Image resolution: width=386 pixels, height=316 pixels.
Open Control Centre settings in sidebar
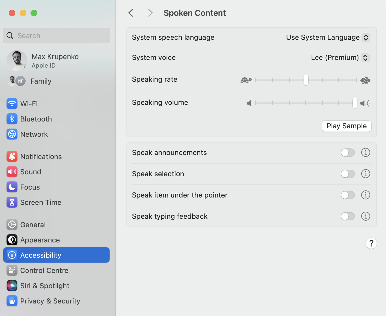44,271
